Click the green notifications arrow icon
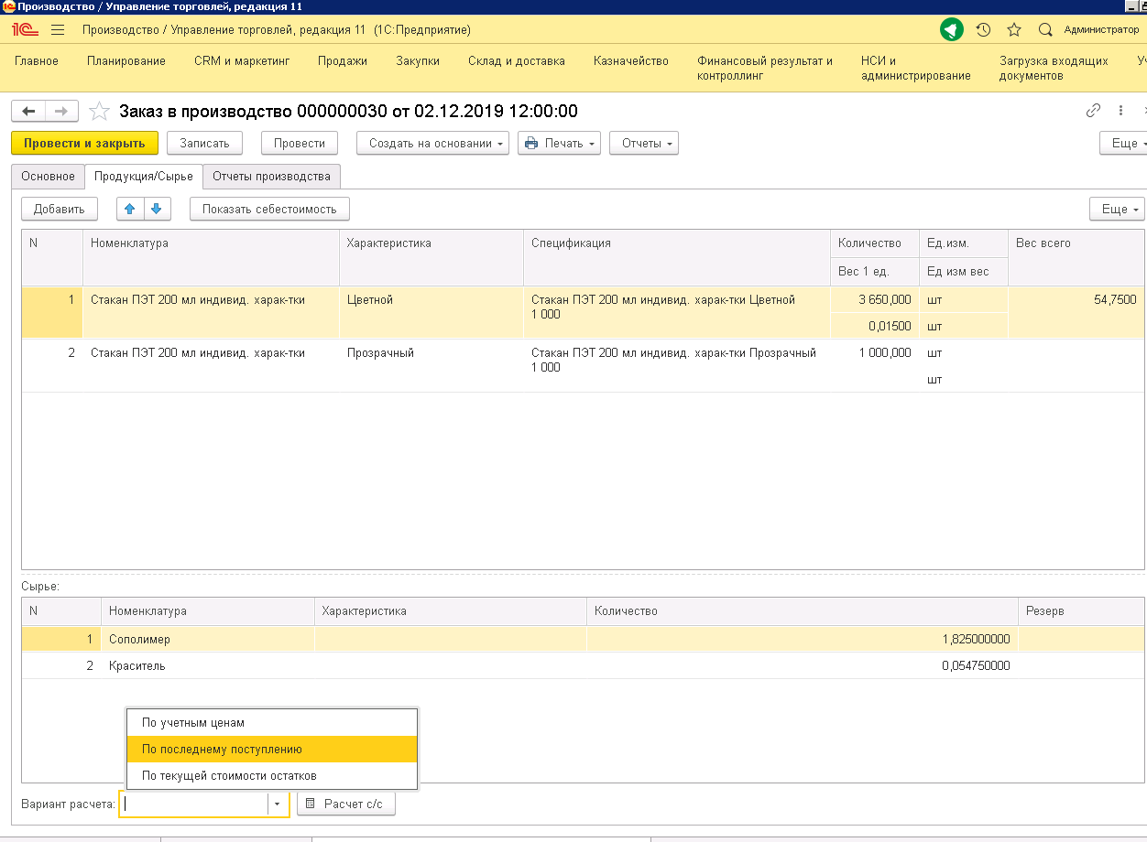Viewport: 1147px width, 842px height. (952, 30)
